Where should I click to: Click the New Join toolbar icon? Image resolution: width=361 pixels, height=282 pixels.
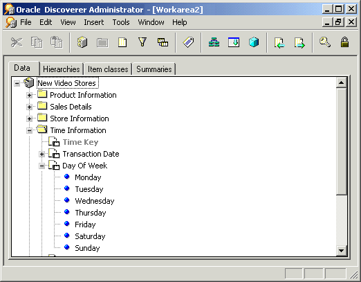coord(163,42)
